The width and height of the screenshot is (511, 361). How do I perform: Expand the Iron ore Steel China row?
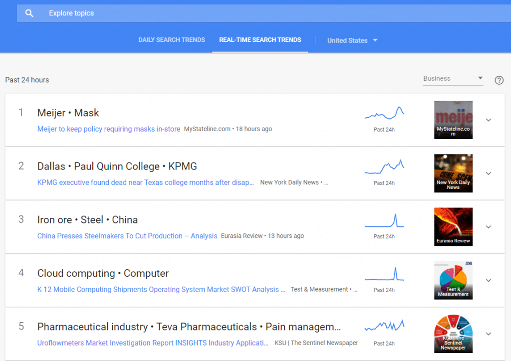(x=489, y=227)
